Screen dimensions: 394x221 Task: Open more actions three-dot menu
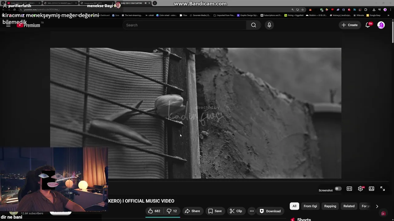tap(252, 211)
